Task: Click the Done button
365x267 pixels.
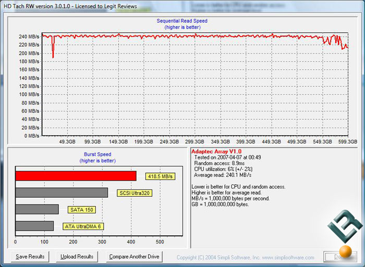Action: pos(339,257)
